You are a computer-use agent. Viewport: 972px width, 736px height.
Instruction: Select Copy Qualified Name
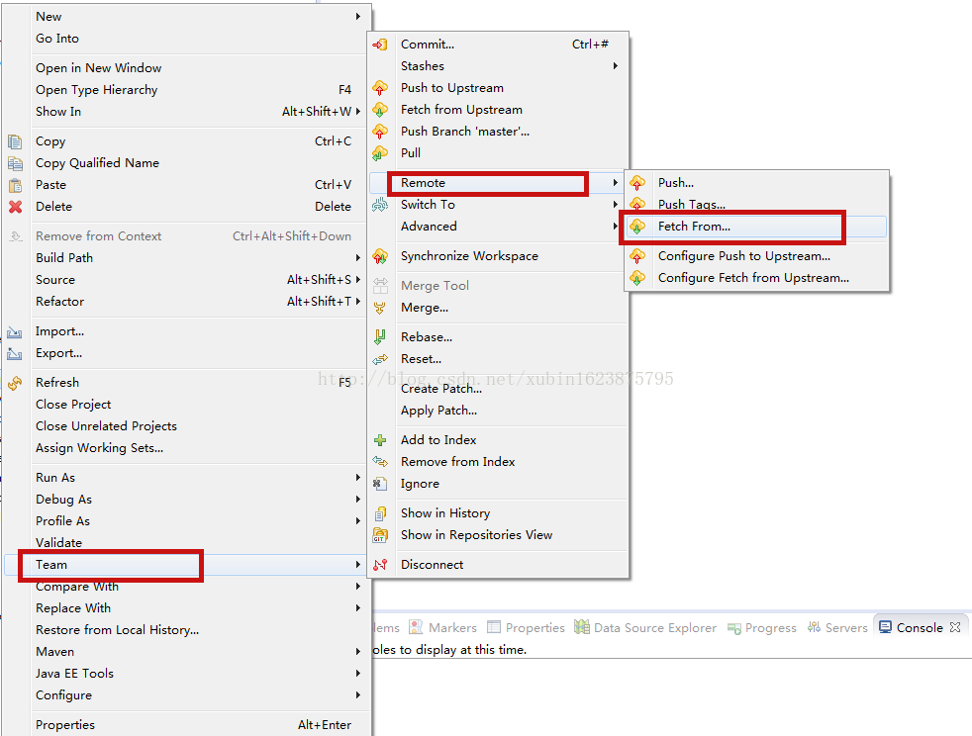click(185, 163)
